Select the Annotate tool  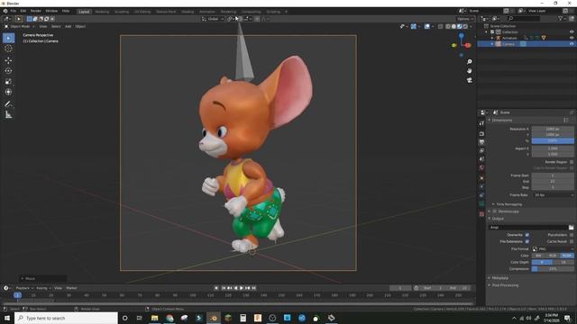tap(8, 104)
